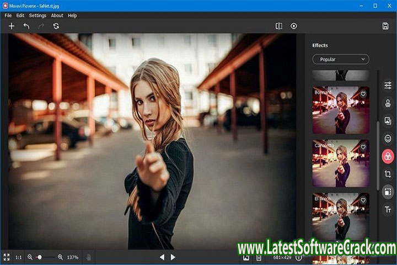397x265 pixels.
Task: Favorite the Bonnard effect with heart
Action: [x=363, y=94]
